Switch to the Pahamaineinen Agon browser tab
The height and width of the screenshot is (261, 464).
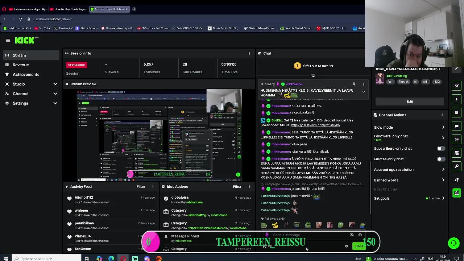[x=28, y=9]
